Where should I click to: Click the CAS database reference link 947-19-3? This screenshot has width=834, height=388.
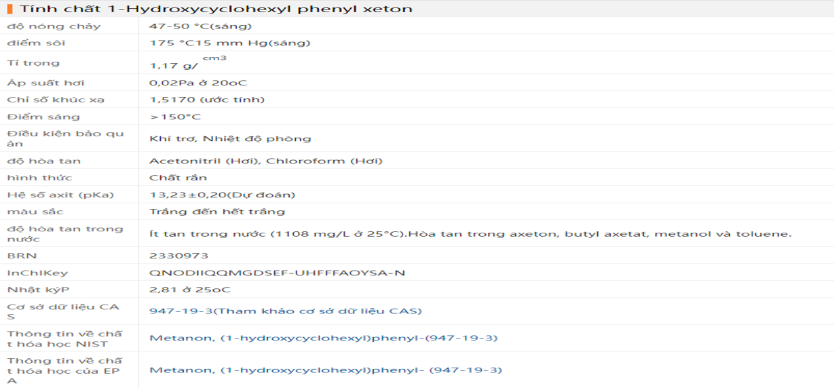(x=285, y=311)
